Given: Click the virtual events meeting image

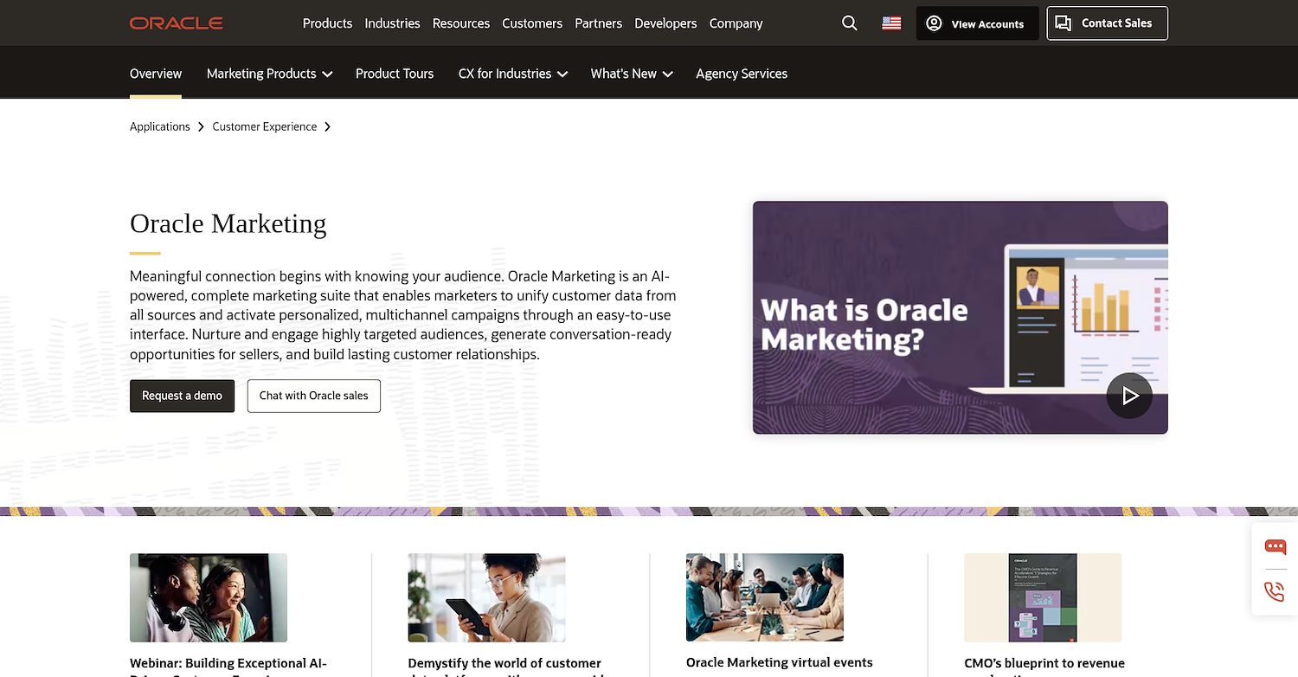Looking at the screenshot, I should [x=765, y=597].
